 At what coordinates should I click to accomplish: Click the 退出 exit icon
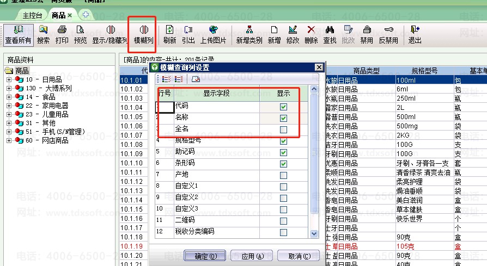click(415, 34)
